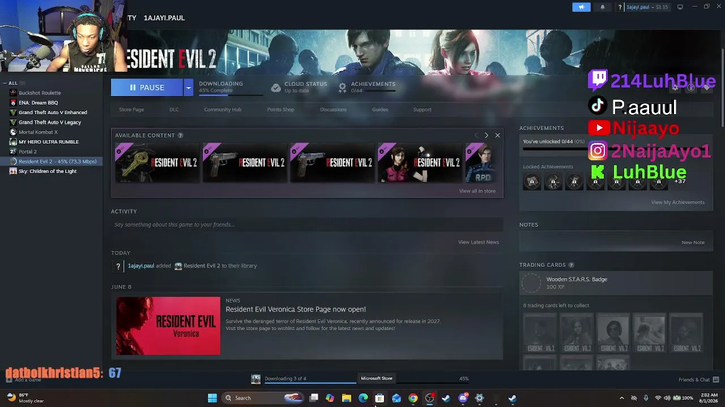Image resolution: width=725 pixels, height=407 pixels.
Task: Open the Settings gear on the taskbar
Action: 479,398
